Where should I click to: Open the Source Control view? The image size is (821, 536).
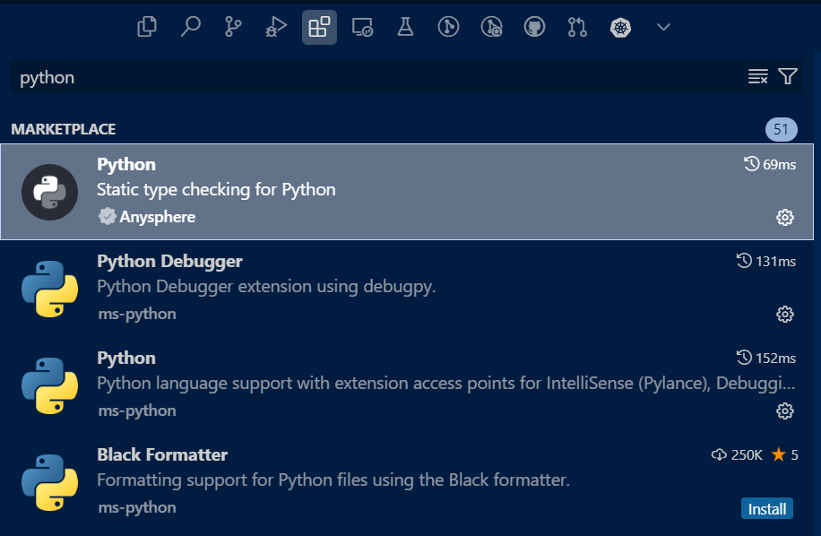pos(233,27)
